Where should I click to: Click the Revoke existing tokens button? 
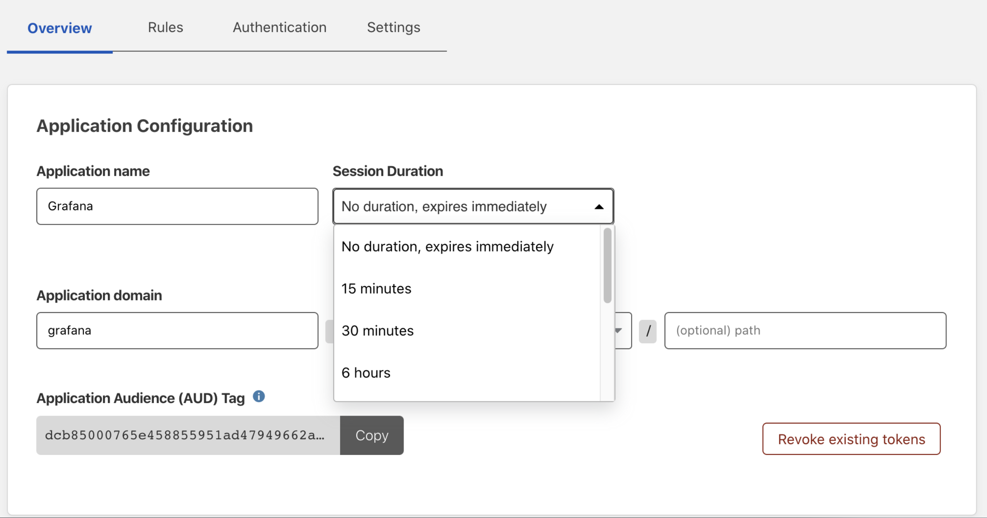click(851, 439)
